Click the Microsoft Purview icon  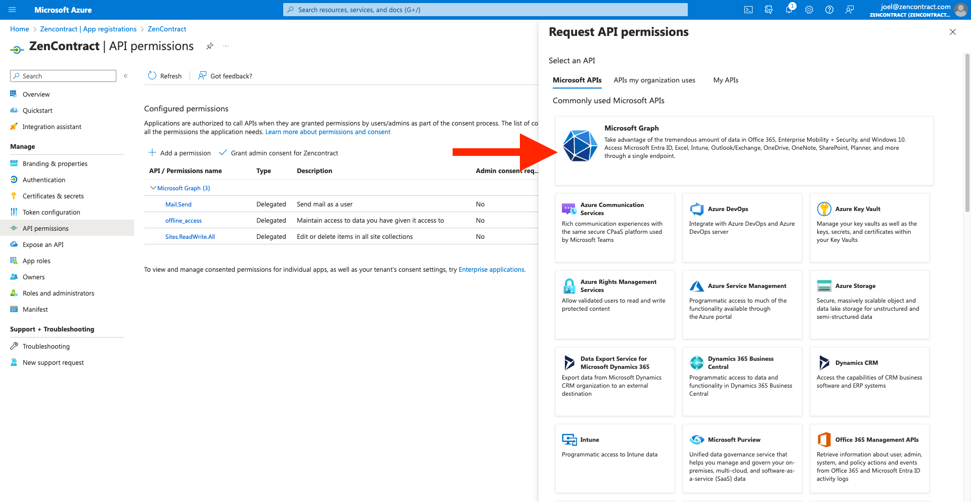pos(697,440)
